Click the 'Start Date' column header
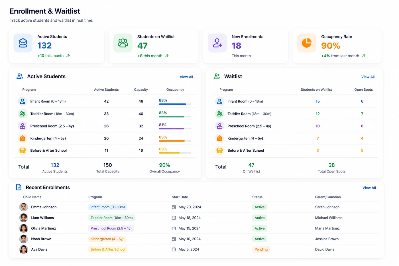This screenshot has height=266, width=399. tap(180, 197)
